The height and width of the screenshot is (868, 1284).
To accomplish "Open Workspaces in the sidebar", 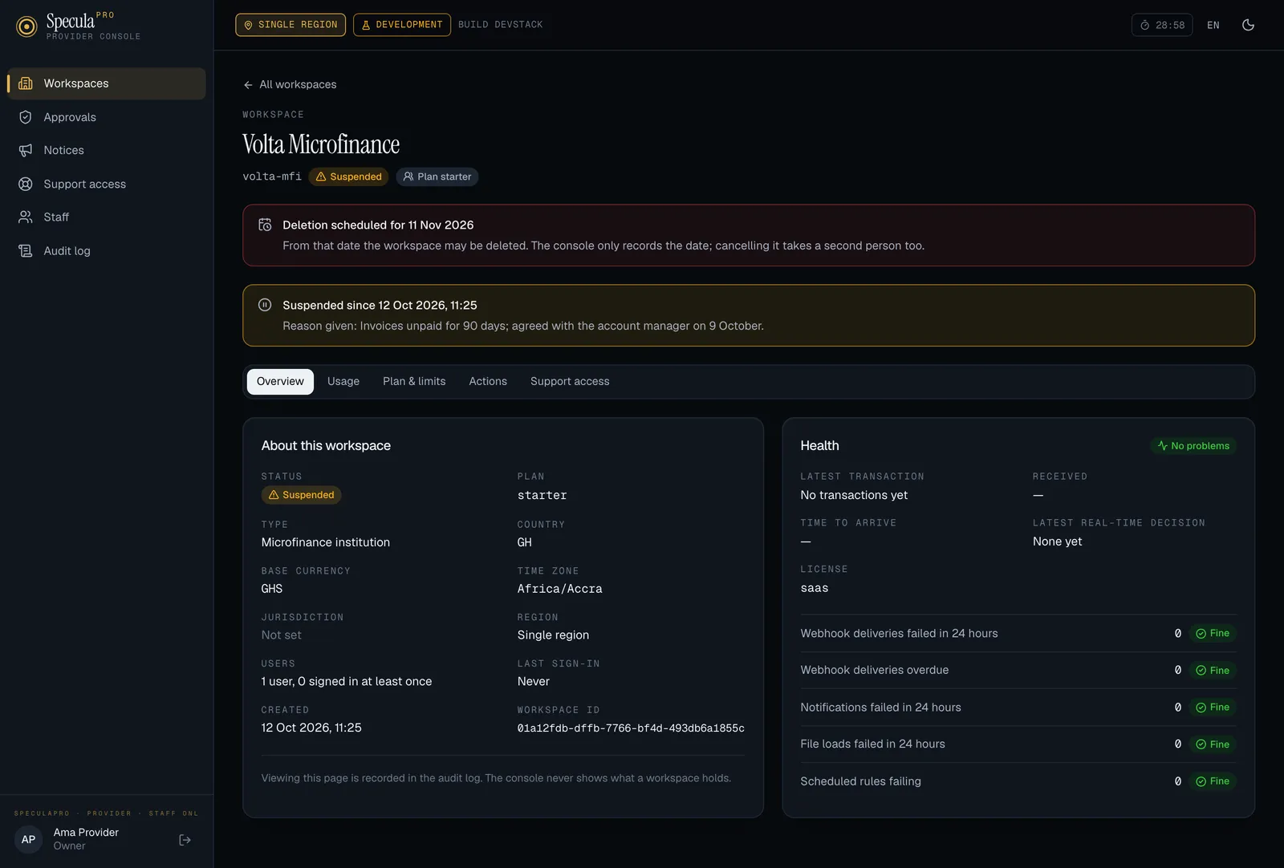I will tap(106, 83).
